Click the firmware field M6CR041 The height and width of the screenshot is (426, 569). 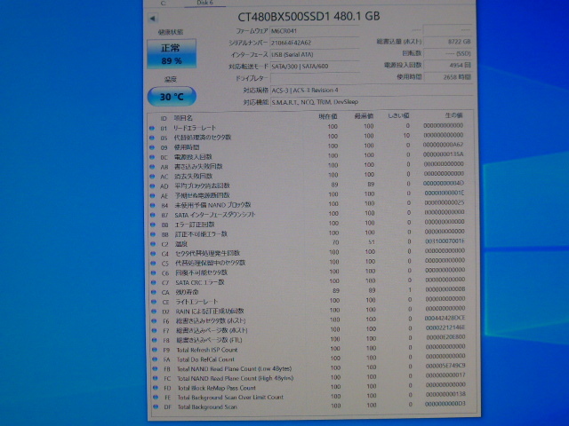(314, 31)
